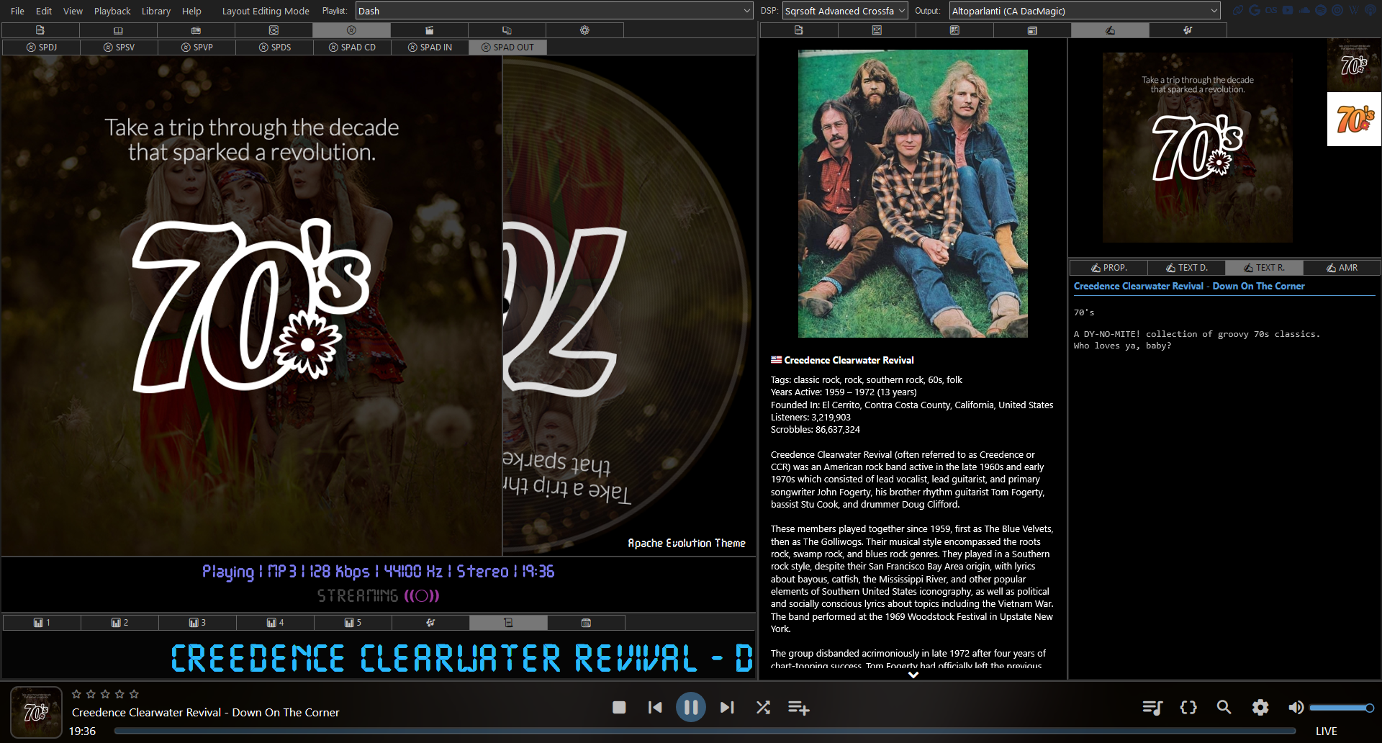Expand the DSP preset dropdown
Image resolution: width=1382 pixels, height=743 pixels.
[845, 11]
